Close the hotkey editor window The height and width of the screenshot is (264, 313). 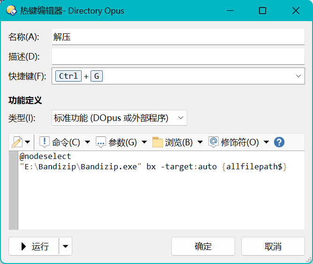pos(296,11)
